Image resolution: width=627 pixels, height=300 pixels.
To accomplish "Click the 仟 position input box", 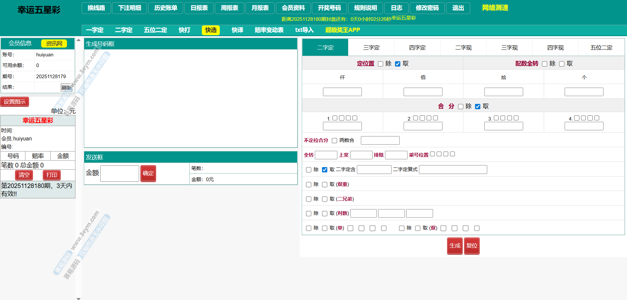I will click(342, 92).
